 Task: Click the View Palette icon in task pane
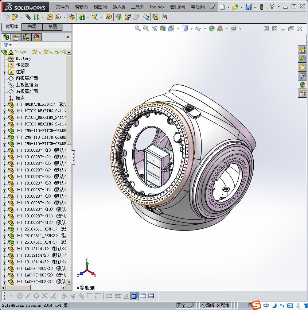pos(302,76)
